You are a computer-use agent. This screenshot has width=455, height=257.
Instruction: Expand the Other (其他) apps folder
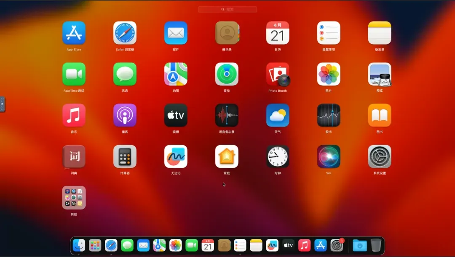point(74,198)
